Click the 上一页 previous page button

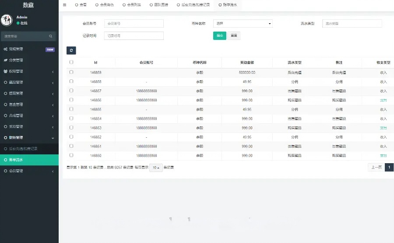click(x=376, y=167)
